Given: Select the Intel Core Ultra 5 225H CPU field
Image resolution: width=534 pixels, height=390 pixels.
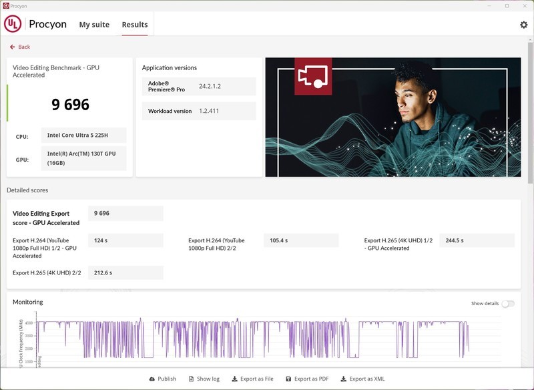Looking at the screenshot, I should 83,136.
